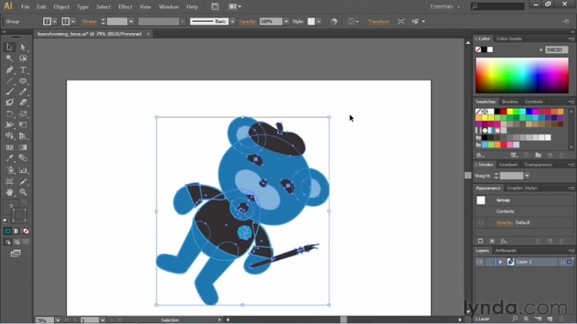Select the Eyedropper tool
Viewport: 577px width, 324px height.
9,158
